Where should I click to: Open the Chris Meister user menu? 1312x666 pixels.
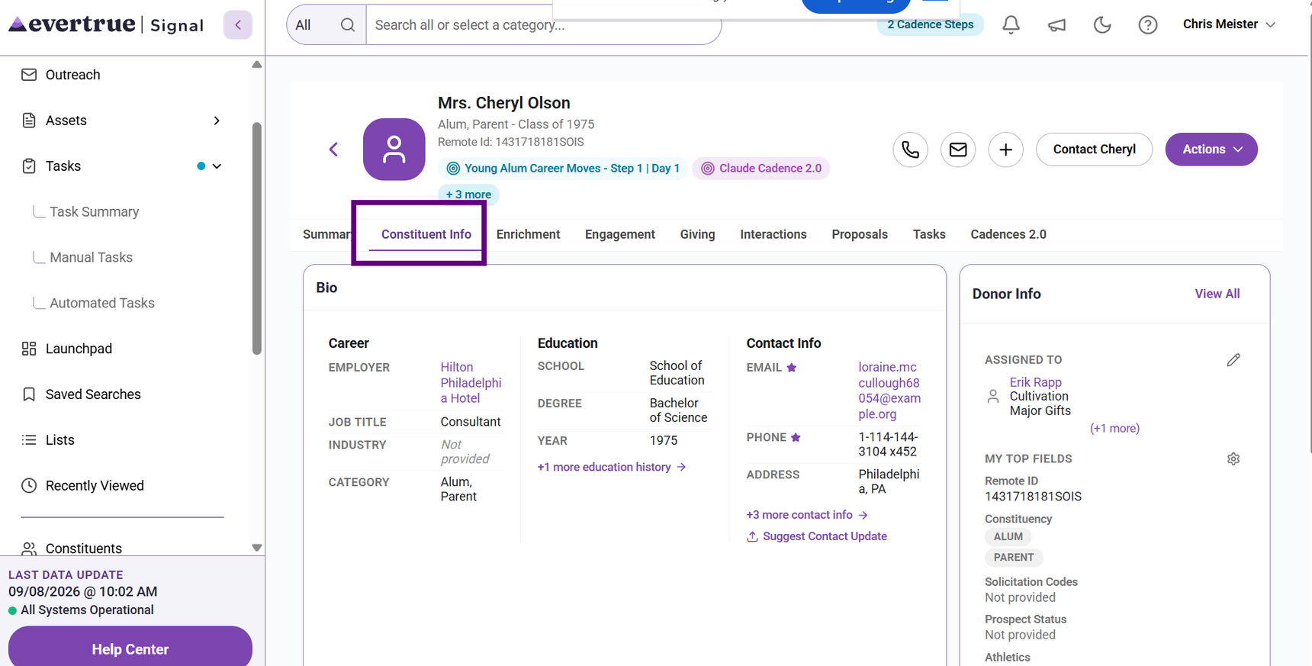(x=1228, y=24)
